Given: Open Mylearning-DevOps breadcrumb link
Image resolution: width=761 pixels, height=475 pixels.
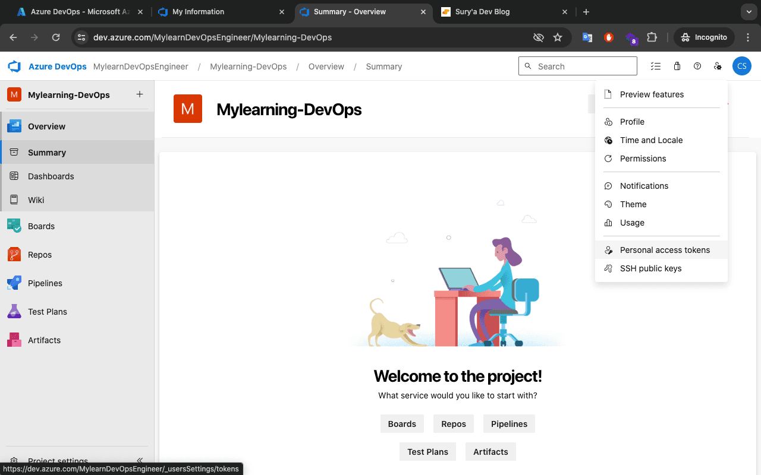Looking at the screenshot, I should click(249, 66).
